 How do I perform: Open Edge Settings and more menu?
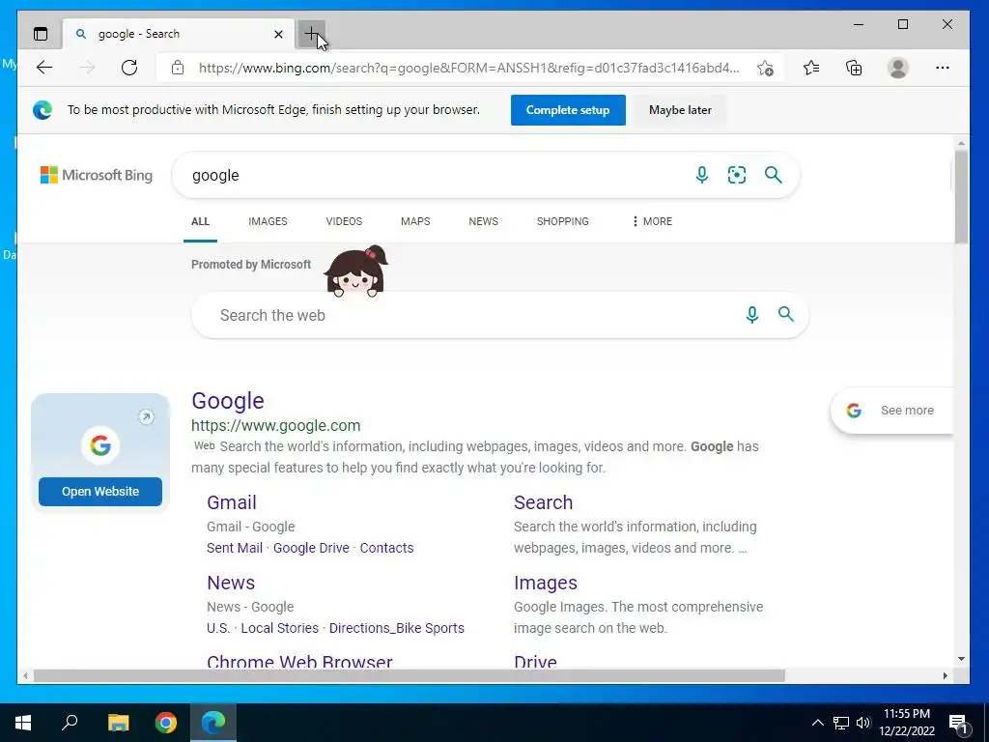pyautogui.click(x=943, y=68)
